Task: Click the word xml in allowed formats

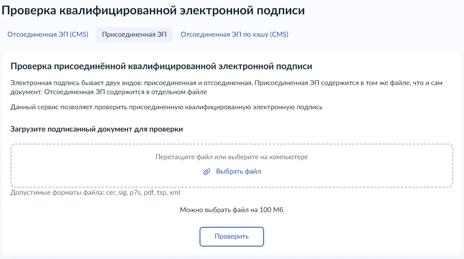Action: 175,193
